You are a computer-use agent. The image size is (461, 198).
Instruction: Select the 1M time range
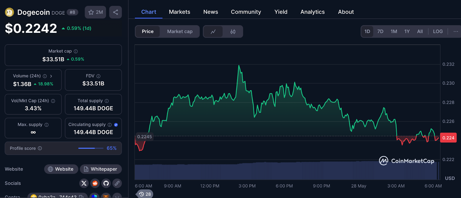394,31
